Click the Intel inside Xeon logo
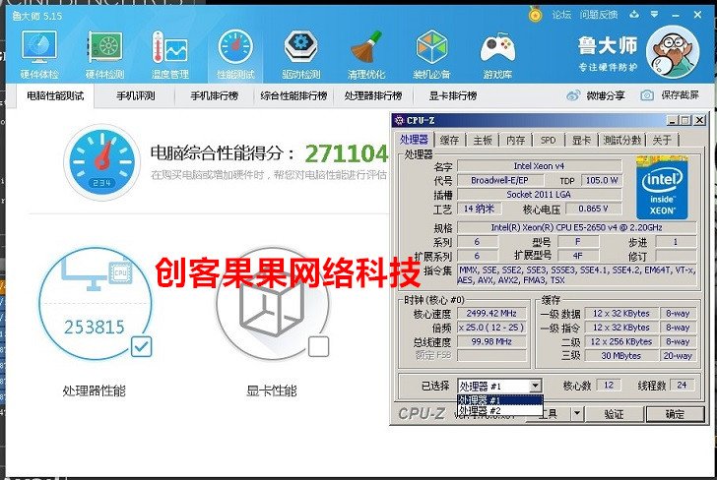The image size is (717, 480). [662, 188]
